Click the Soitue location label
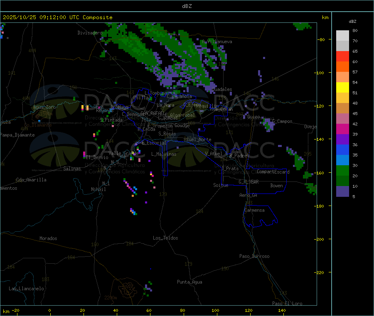 coord(221,185)
